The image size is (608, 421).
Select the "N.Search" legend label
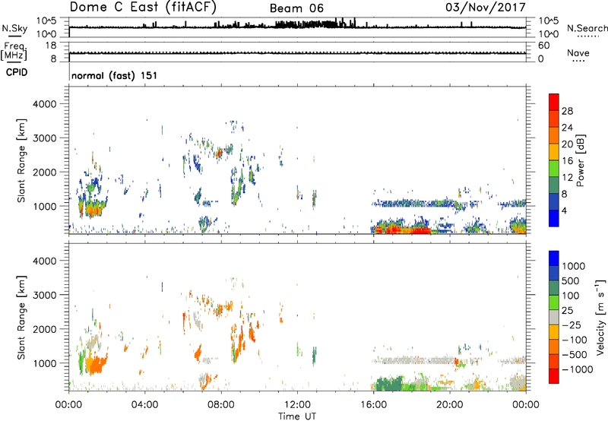[x=587, y=28]
